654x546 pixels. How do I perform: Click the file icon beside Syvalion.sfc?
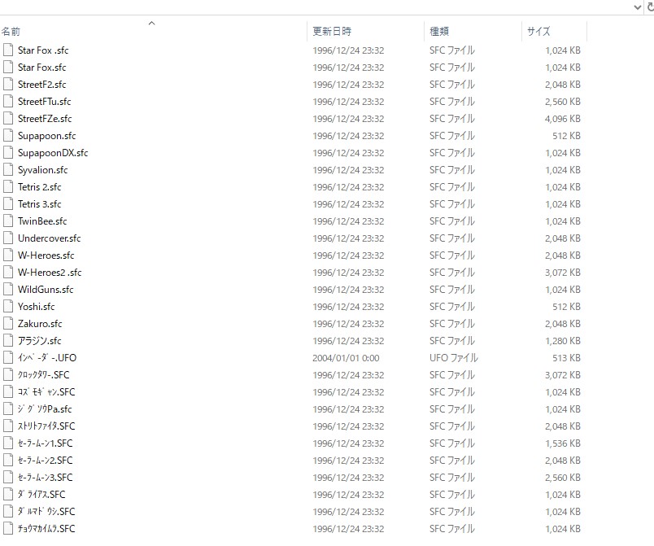[8, 170]
